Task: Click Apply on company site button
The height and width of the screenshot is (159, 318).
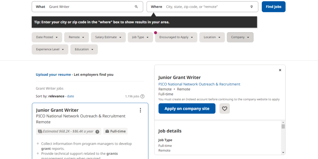Action: (x=187, y=108)
